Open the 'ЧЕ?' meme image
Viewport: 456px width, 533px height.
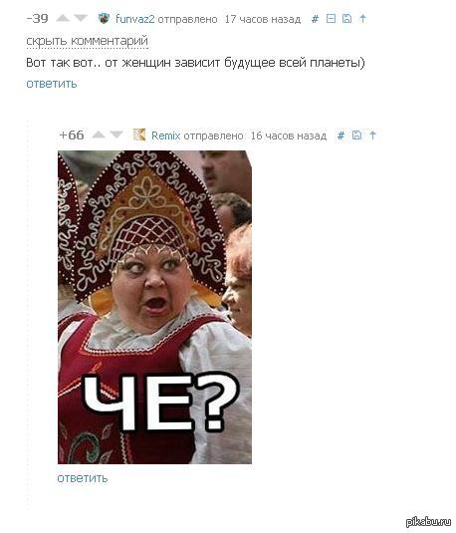(154, 307)
